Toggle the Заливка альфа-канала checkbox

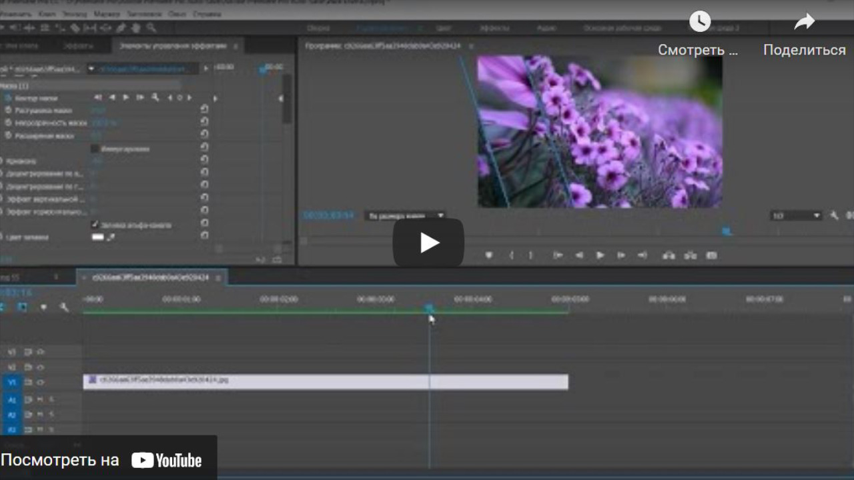point(95,225)
